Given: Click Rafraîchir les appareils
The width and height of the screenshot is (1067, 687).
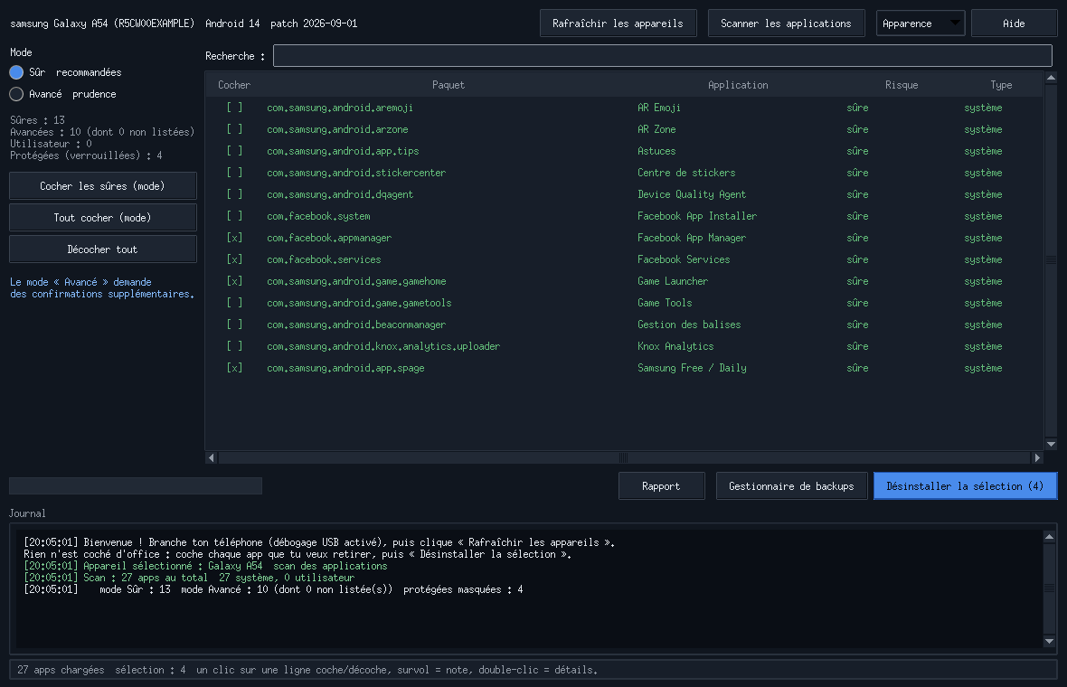Looking at the screenshot, I should [x=618, y=24].
